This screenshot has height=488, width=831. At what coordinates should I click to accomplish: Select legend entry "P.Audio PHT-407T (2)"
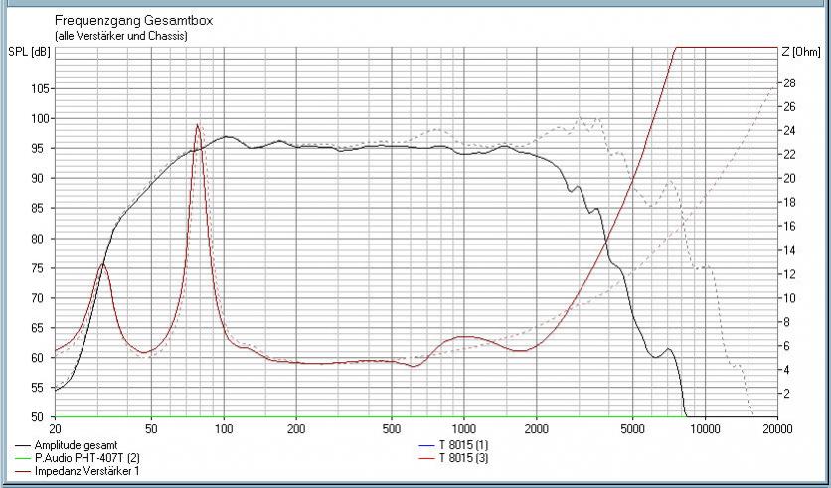click(86, 458)
